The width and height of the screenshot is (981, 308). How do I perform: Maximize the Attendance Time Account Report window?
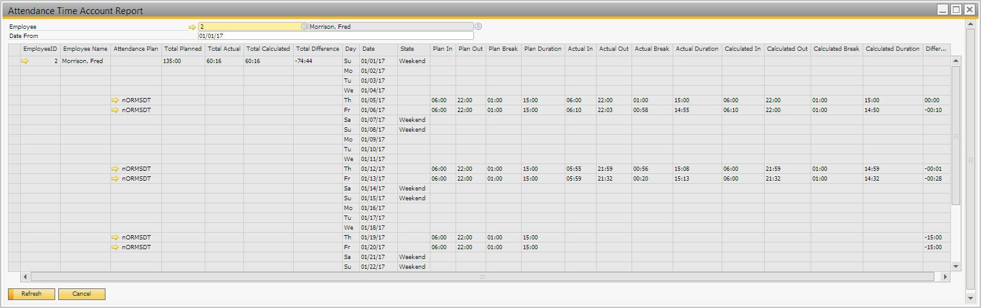pos(956,9)
